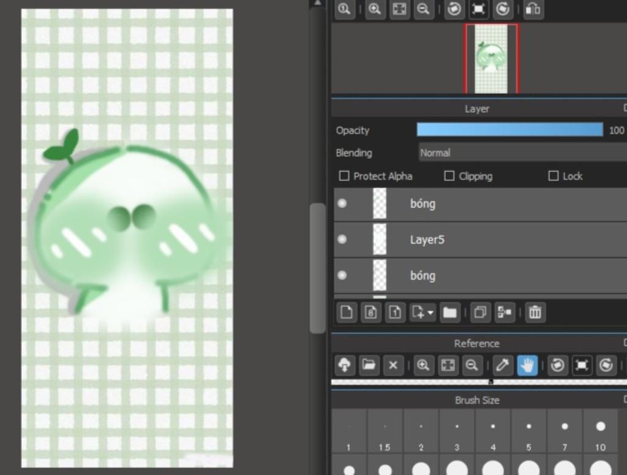This screenshot has width=627, height=475.
Task: Rotate the reference image right
Action: [606, 365]
